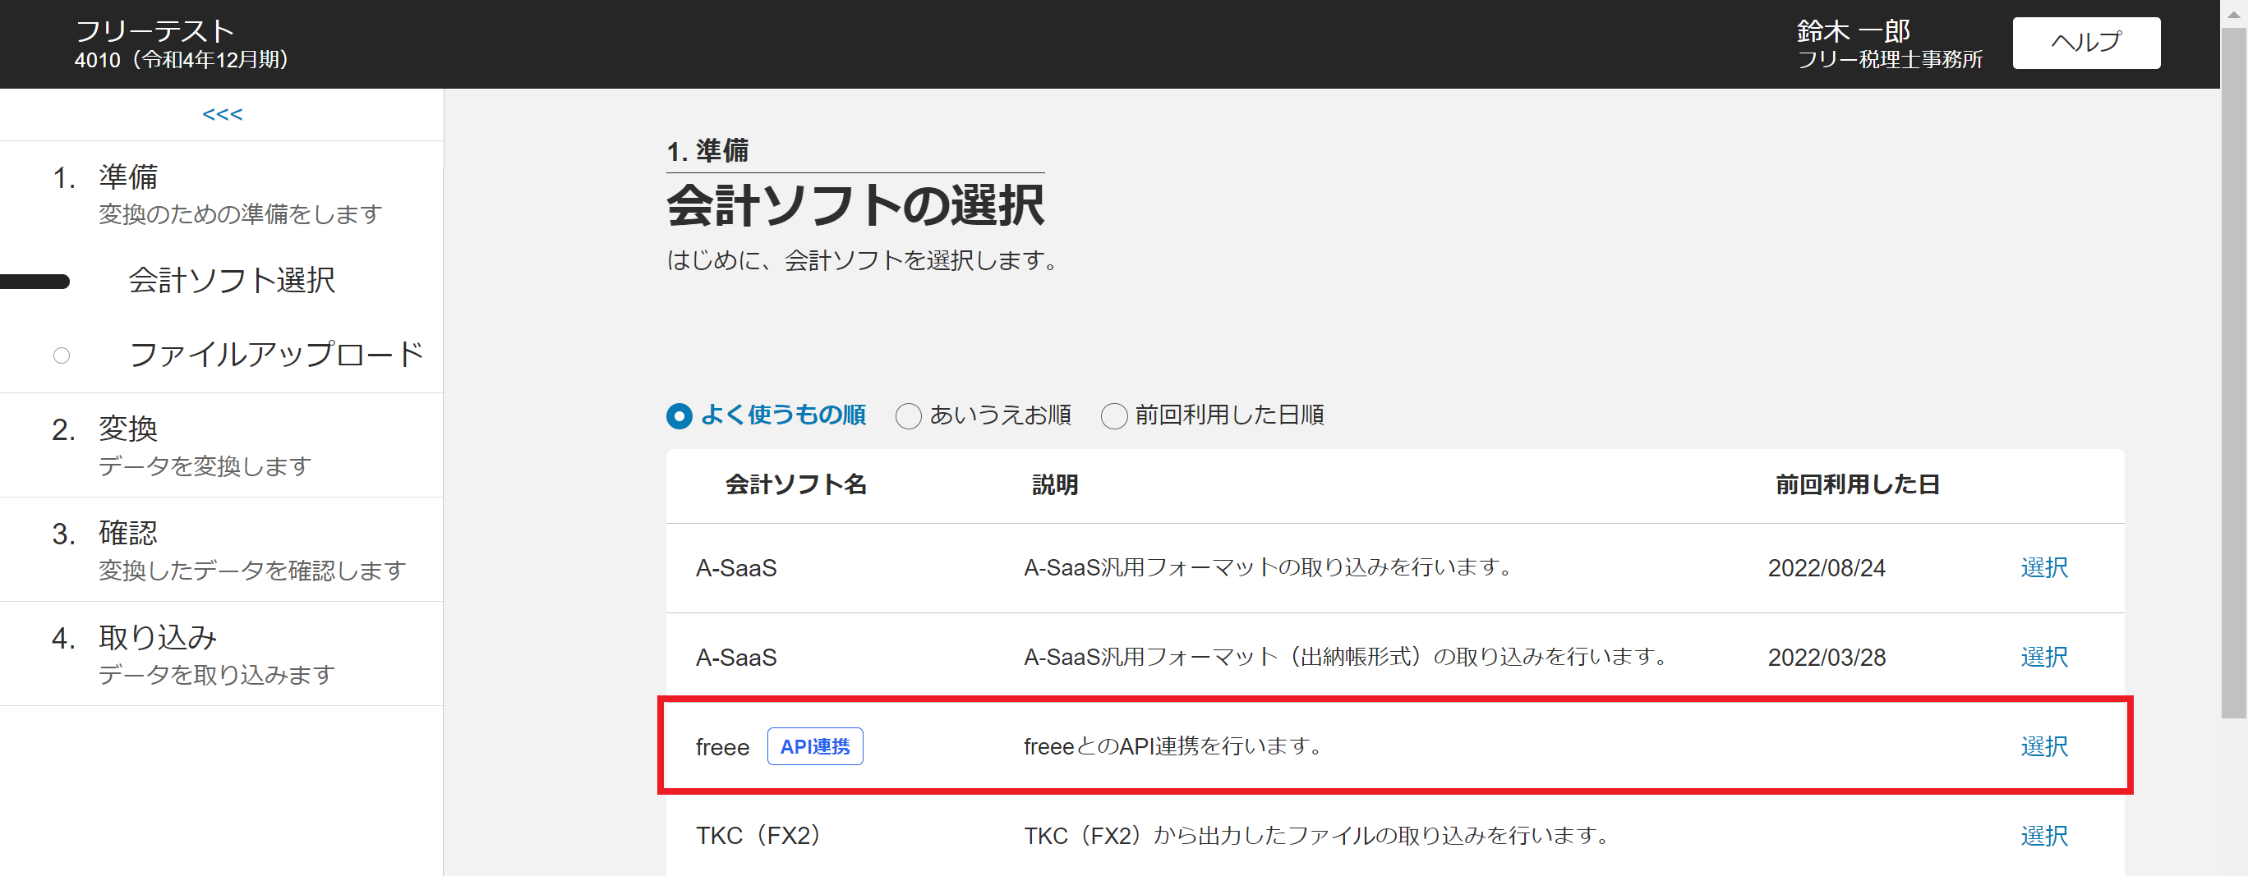
Task: Click the 会計ソフト名 column header
Action: pos(796,484)
